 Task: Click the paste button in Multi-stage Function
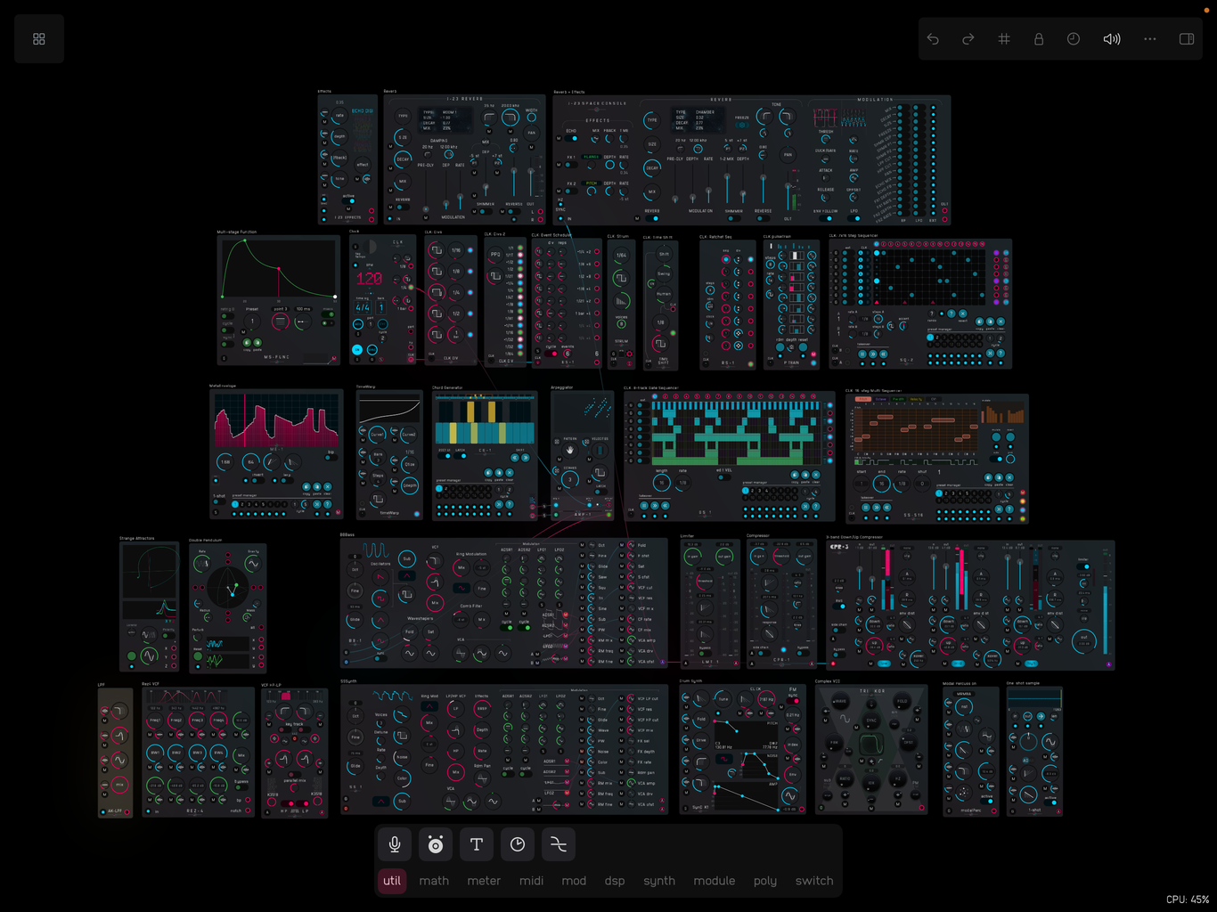pos(258,342)
